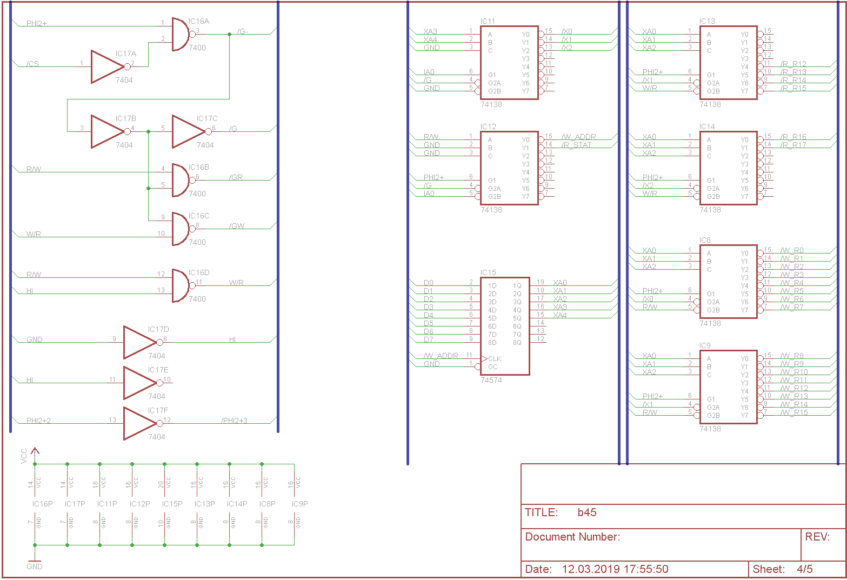Click the TITLE field showing b45
847x580 pixels.
point(587,512)
